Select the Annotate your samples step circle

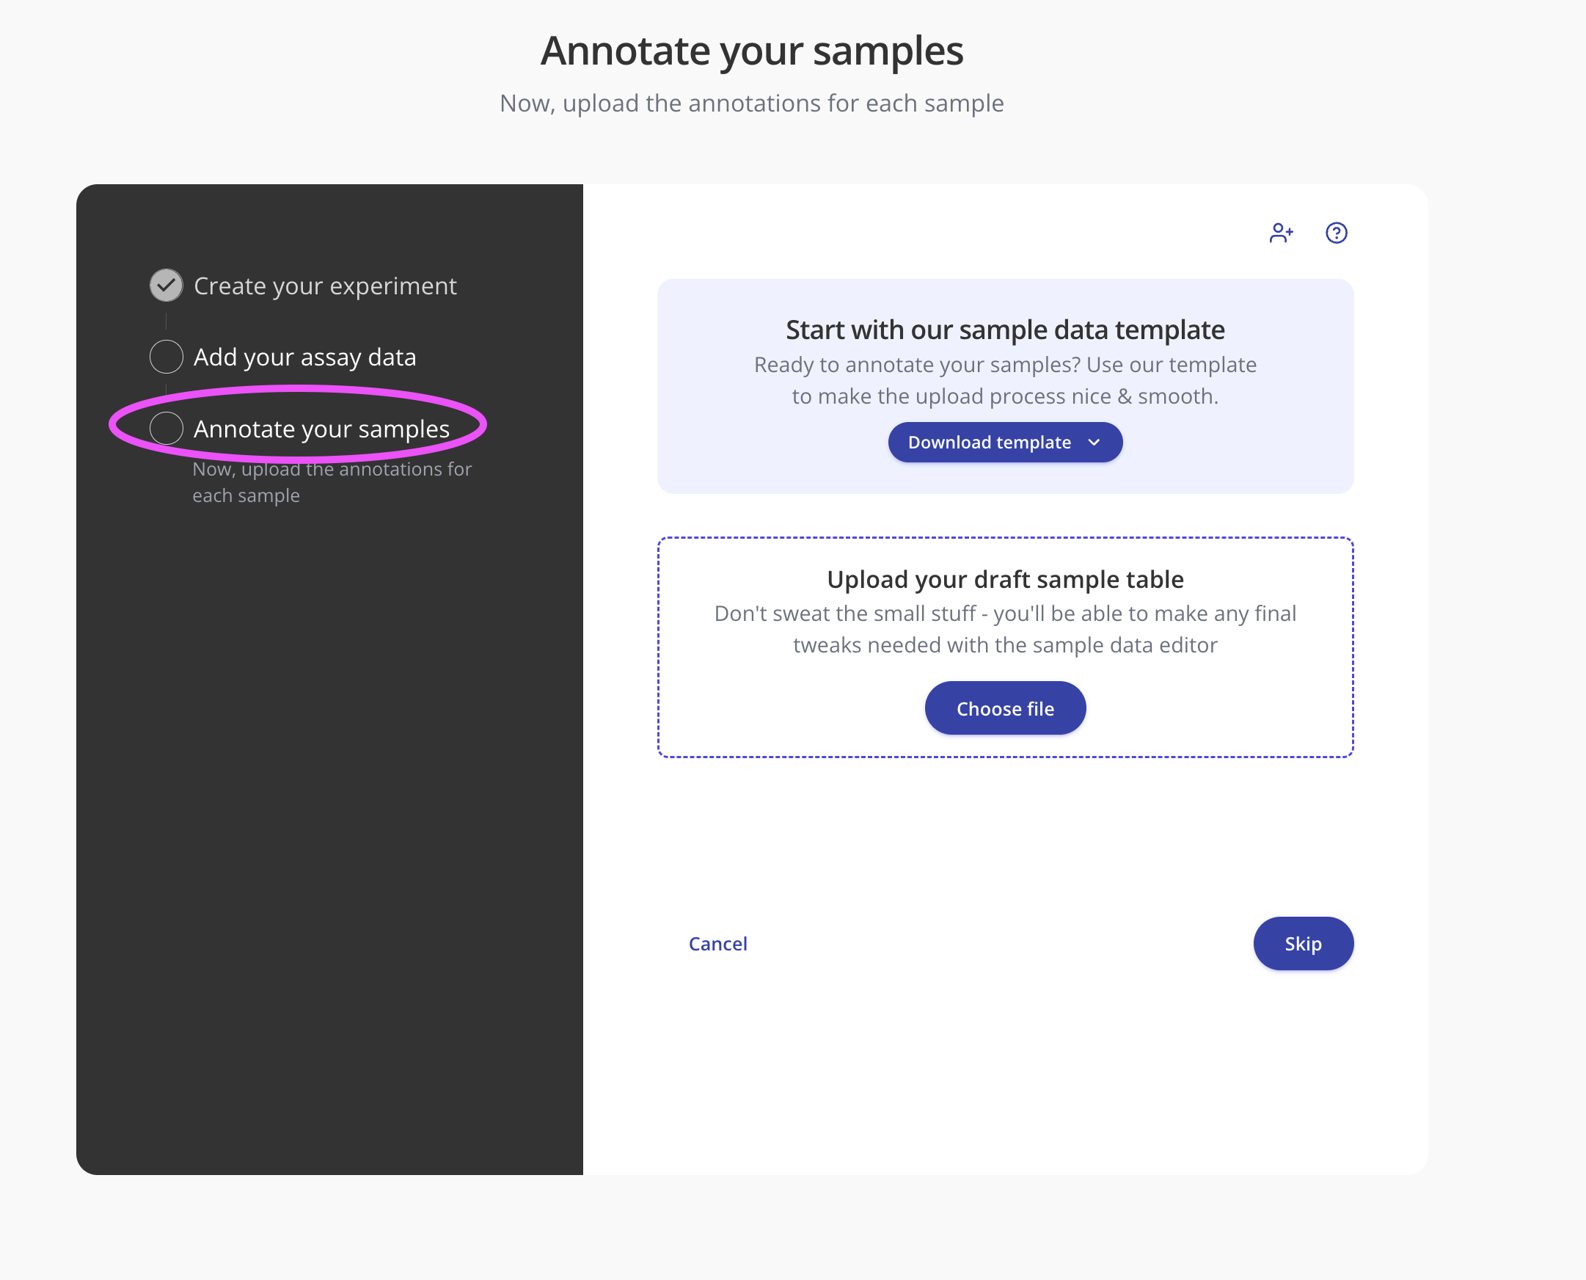pyautogui.click(x=167, y=429)
